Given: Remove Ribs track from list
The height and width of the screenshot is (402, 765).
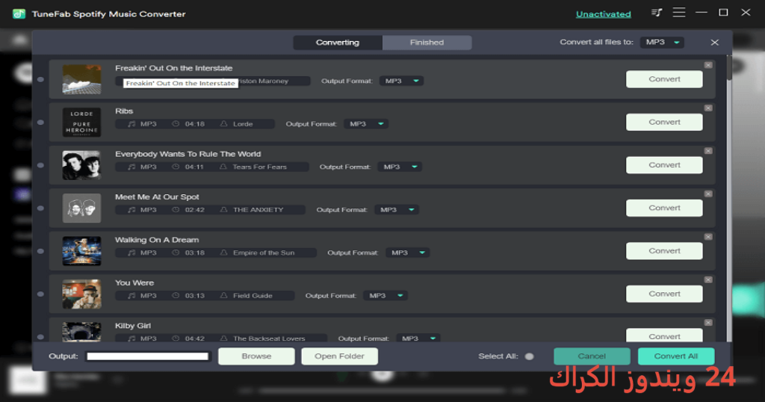Looking at the screenshot, I should 708,108.
